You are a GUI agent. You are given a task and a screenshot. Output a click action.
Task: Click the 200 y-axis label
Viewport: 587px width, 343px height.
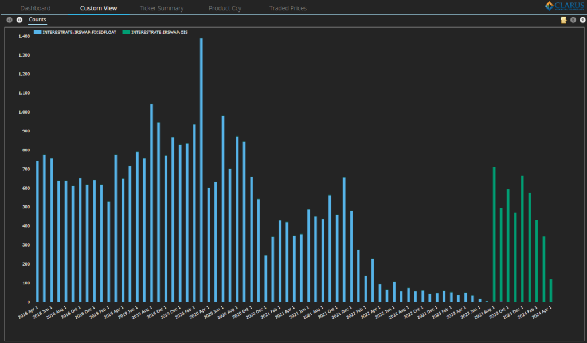click(26, 264)
